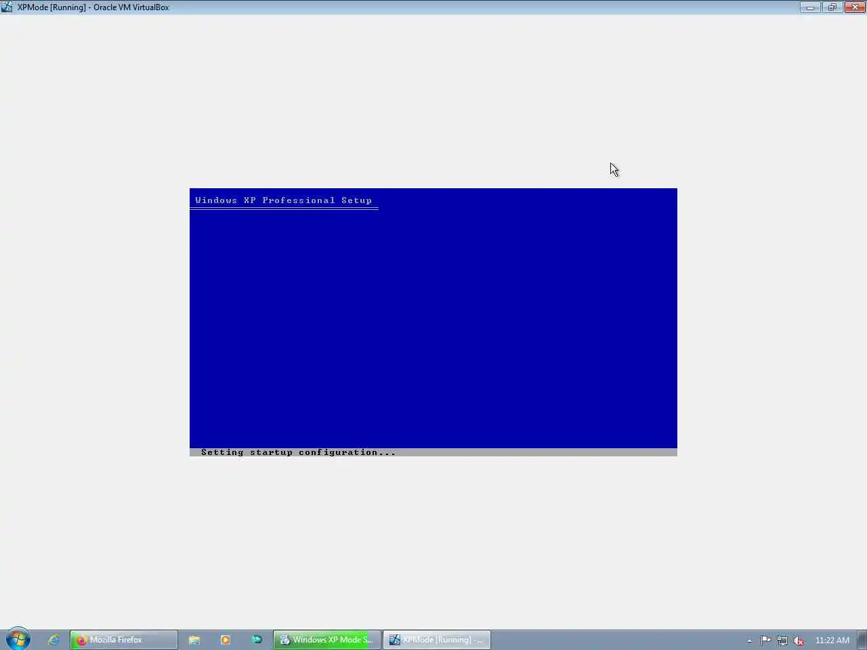This screenshot has height=650, width=867.
Task: Close the XPMode VirtualBox window
Action: click(x=855, y=7)
